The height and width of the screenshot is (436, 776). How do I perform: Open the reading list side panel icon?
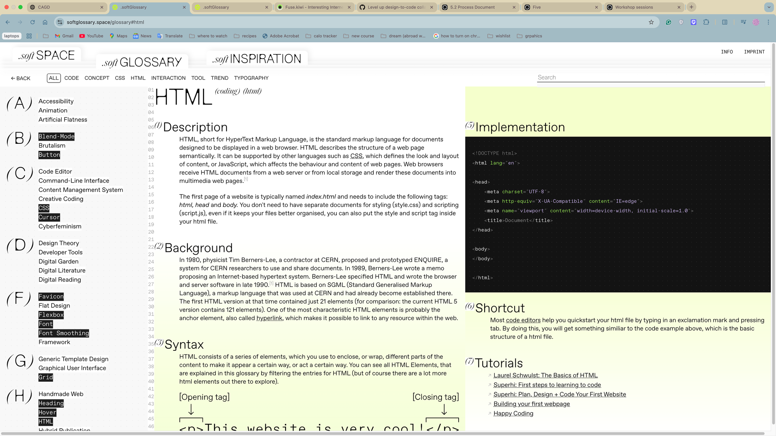tap(724, 22)
